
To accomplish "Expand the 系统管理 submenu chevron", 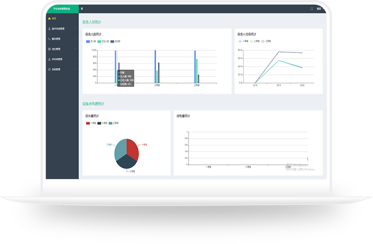I will click(x=75, y=69).
